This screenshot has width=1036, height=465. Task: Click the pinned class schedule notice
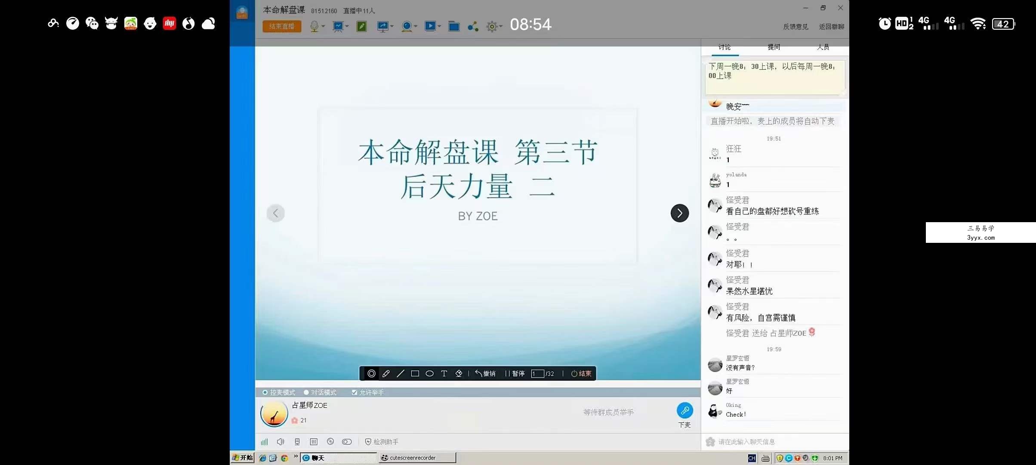tap(774, 77)
